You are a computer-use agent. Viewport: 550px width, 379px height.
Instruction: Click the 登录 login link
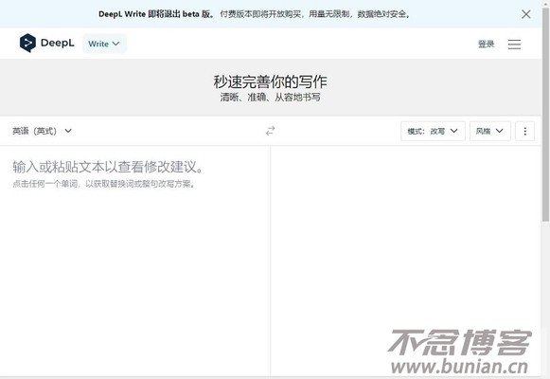tap(487, 44)
